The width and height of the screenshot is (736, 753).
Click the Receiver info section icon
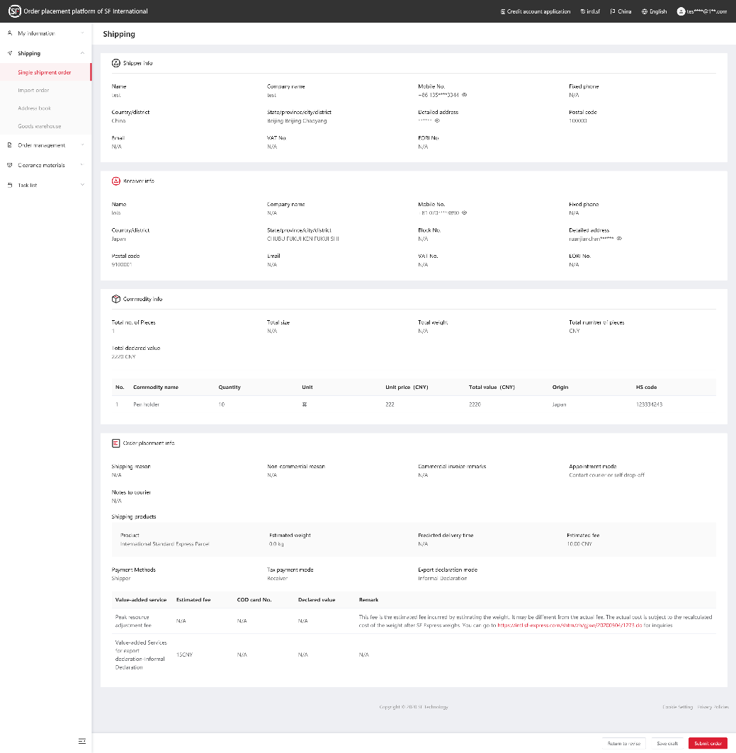[115, 181]
